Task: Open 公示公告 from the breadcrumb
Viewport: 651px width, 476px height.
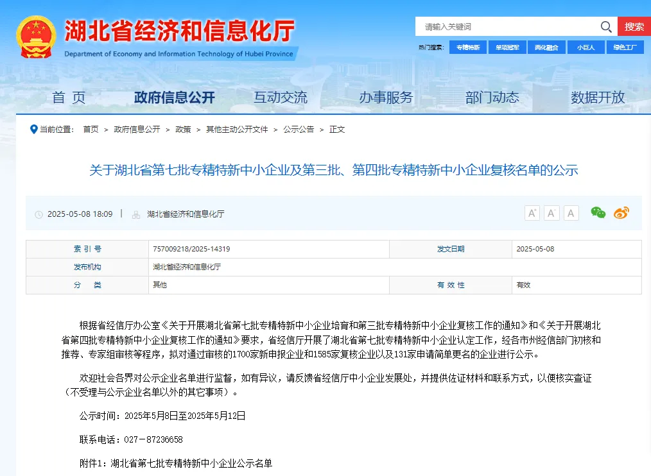Action: coord(298,129)
